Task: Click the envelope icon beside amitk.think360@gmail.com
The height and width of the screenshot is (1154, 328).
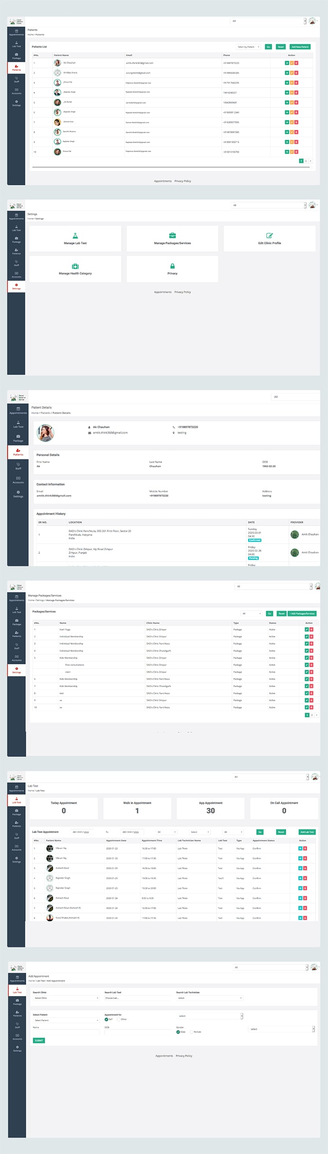Action: click(89, 433)
